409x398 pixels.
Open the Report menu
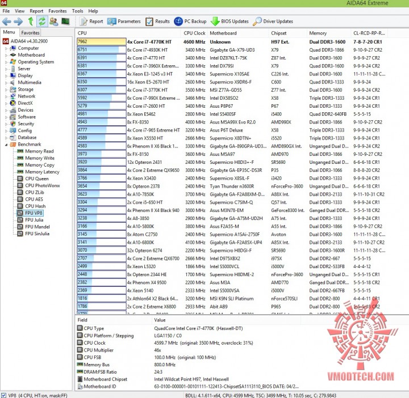(x=36, y=11)
